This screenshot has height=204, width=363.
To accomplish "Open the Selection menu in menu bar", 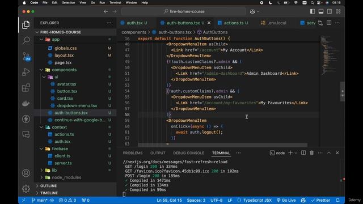I will [68, 2].
